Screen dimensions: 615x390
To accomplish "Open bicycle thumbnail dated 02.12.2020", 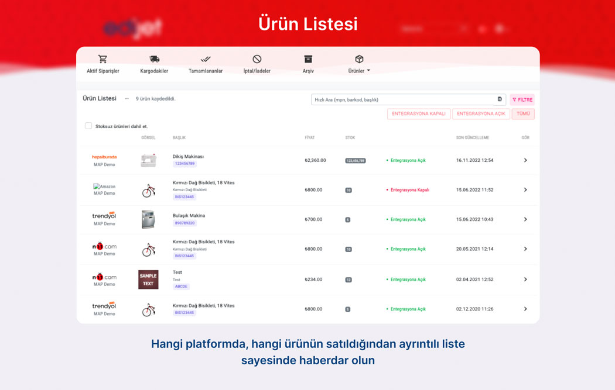I will point(149,310).
